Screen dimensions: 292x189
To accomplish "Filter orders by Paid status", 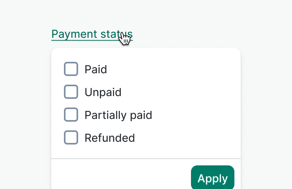I will point(71,69).
